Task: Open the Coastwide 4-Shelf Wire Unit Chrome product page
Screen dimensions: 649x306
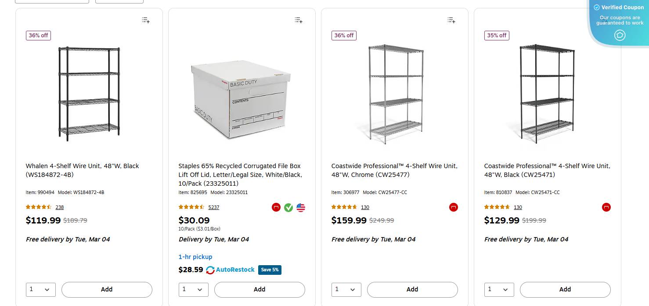Action: coord(394,170)
